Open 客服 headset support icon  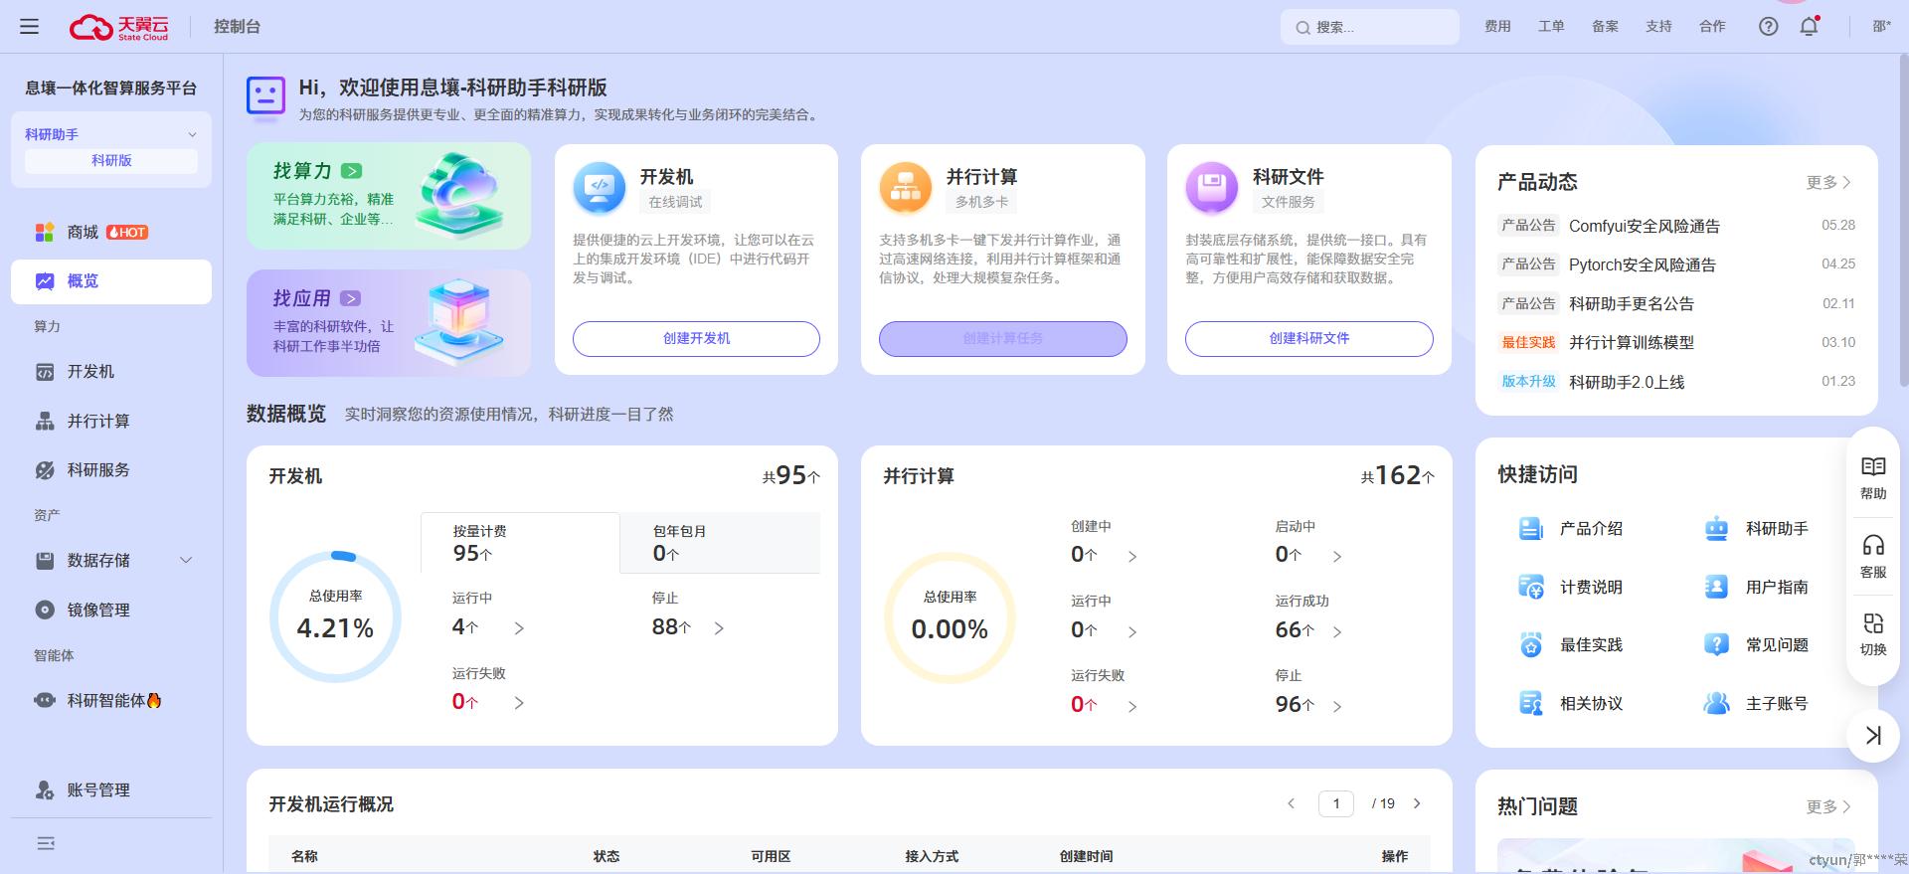tap(1872, 556)
